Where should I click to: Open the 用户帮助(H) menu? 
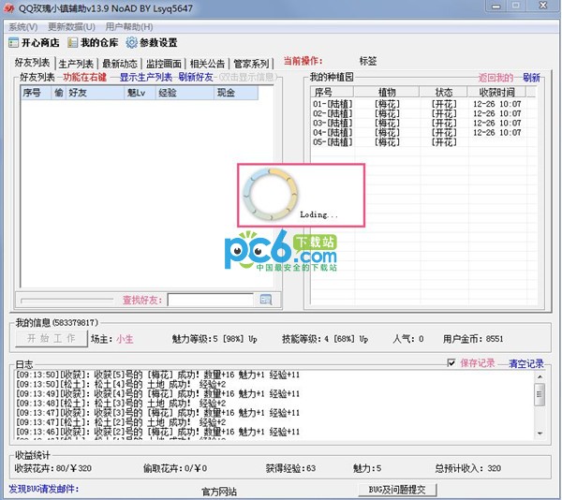pyautogui.click(x=129, y=27)
